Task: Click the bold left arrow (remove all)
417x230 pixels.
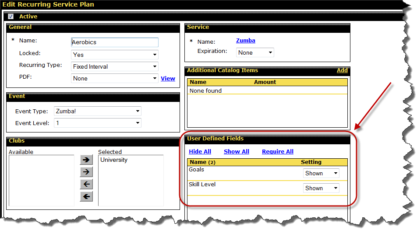Action: (x=86, y=196)
